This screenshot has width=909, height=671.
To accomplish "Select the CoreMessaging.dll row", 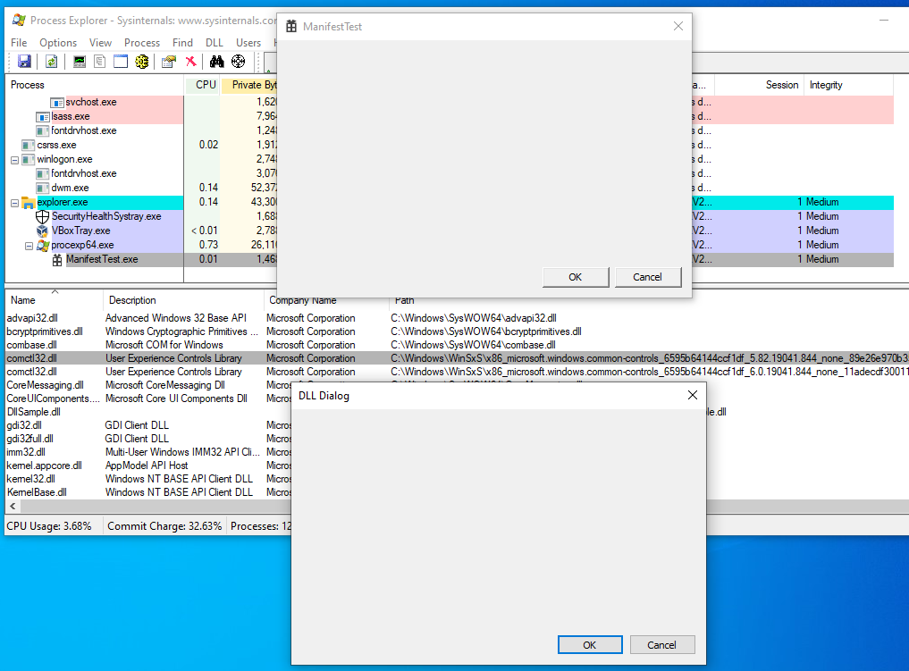I will tap(148, 385).
